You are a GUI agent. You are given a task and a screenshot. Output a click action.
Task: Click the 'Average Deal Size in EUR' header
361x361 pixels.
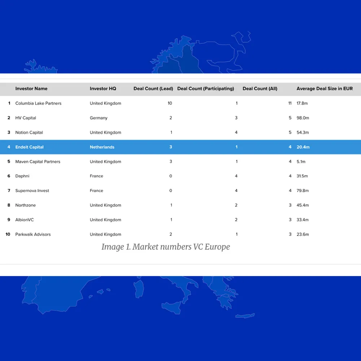pyautogui.click(x=325, y=89)
